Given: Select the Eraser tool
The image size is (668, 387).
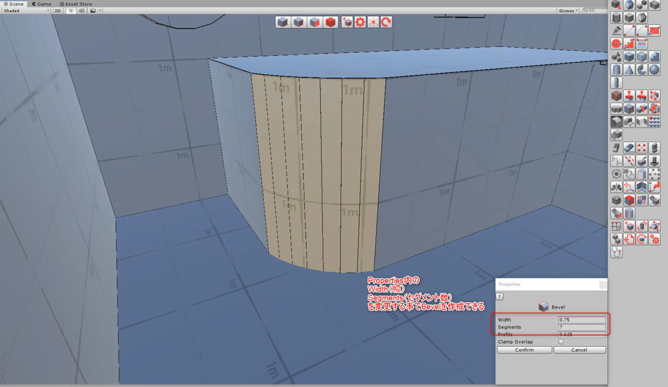Looking at the screenshot, I should [629, 148].
